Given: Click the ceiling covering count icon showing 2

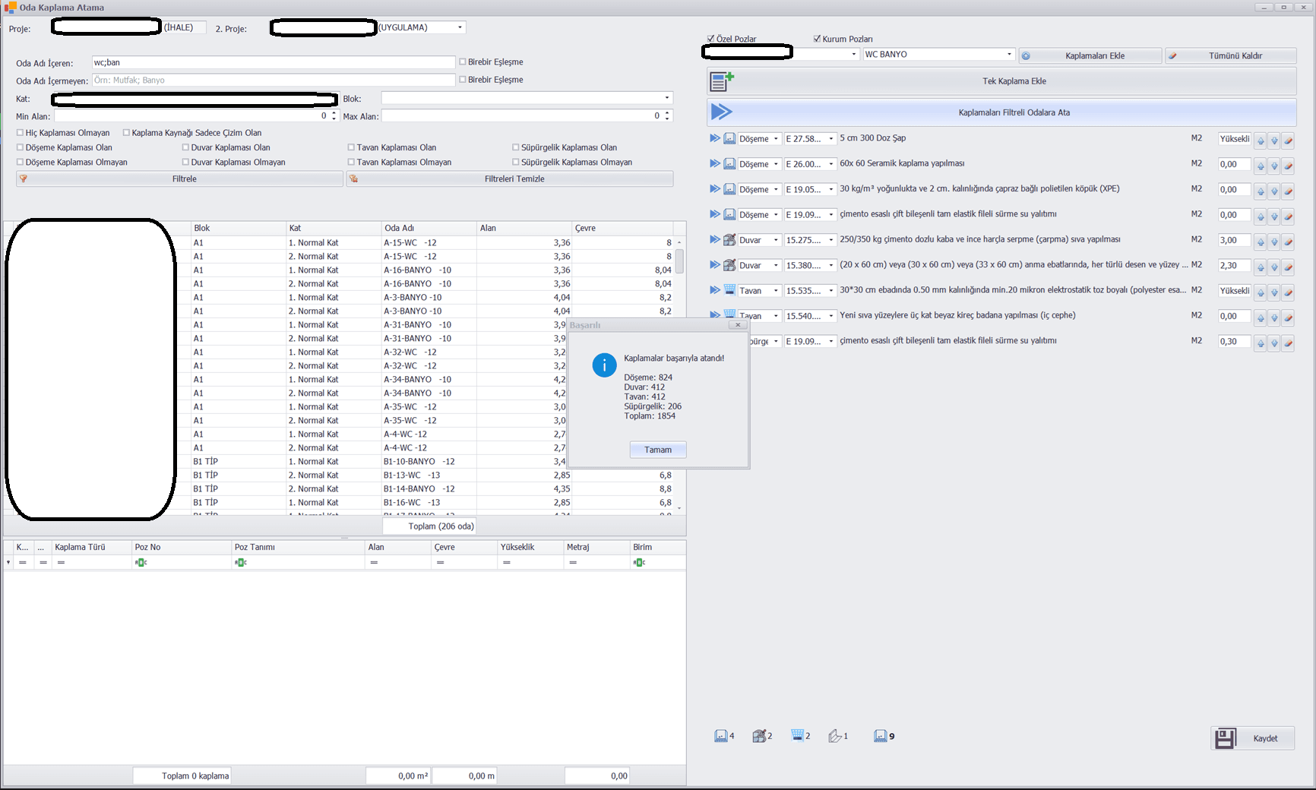Looking at the screenshot, I should (797, 735).
